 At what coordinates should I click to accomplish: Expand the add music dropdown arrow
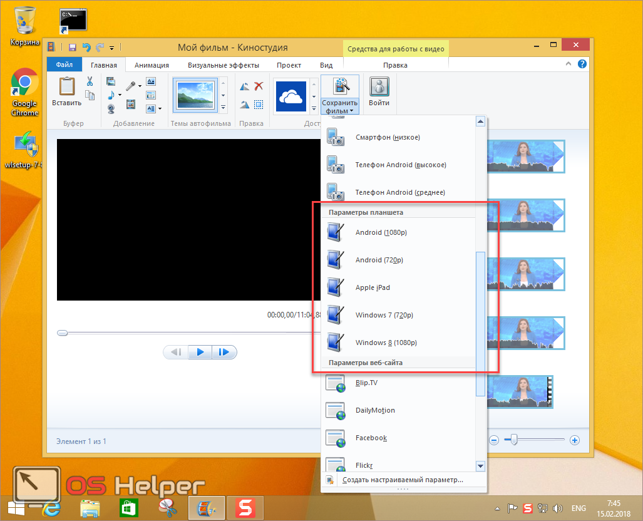[120, 95]
